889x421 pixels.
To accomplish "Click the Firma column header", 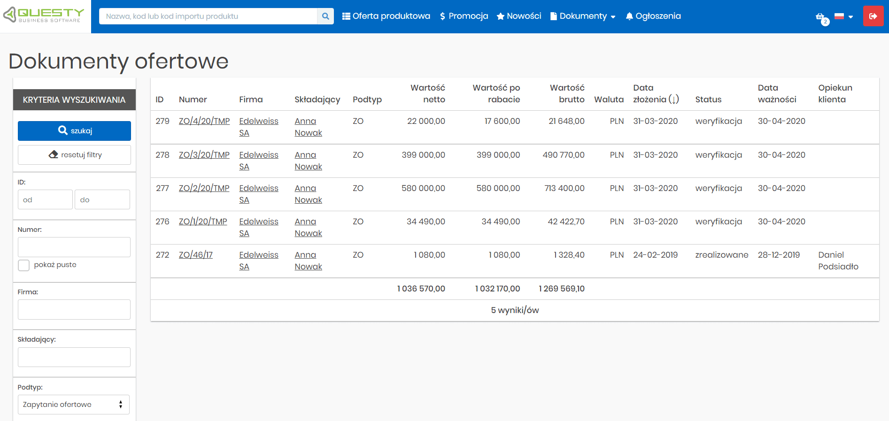I will point(251,100).
